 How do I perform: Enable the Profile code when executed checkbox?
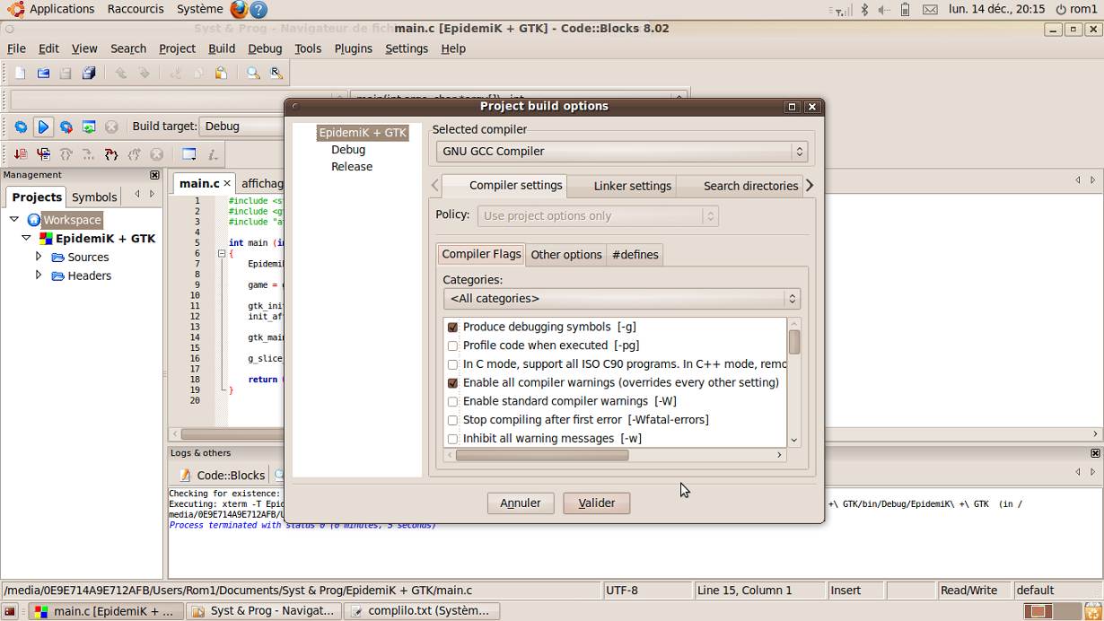click(453, 345)
